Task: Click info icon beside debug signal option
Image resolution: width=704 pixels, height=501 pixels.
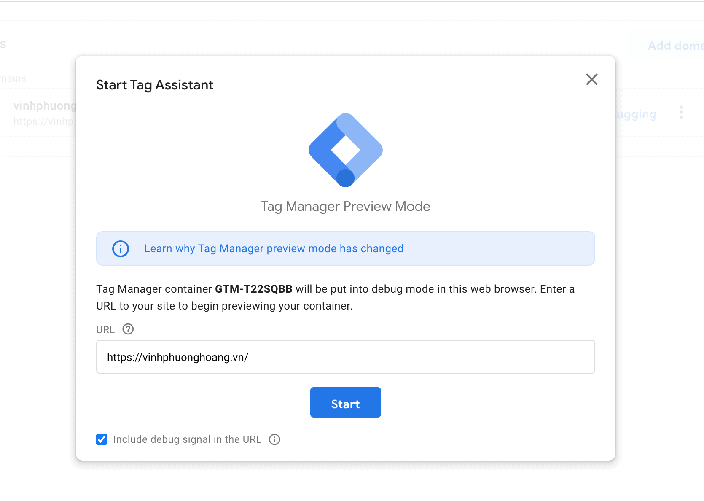Action: pos(274,439)
